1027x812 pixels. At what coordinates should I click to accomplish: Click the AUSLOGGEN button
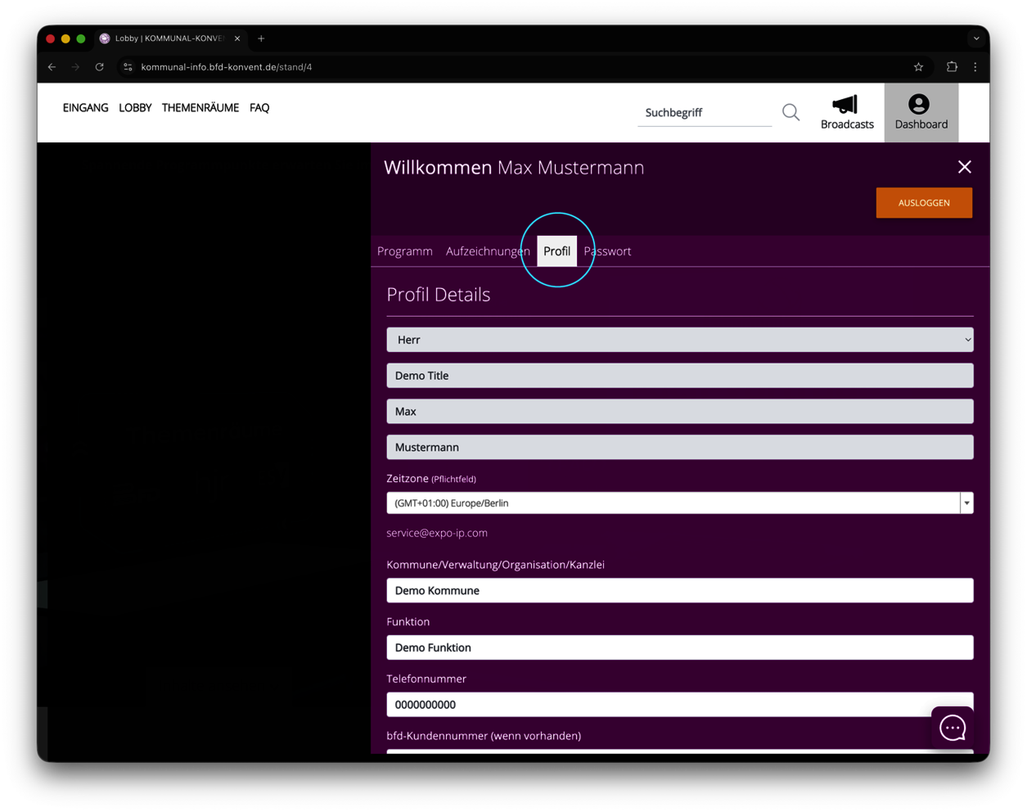point(924,203)
